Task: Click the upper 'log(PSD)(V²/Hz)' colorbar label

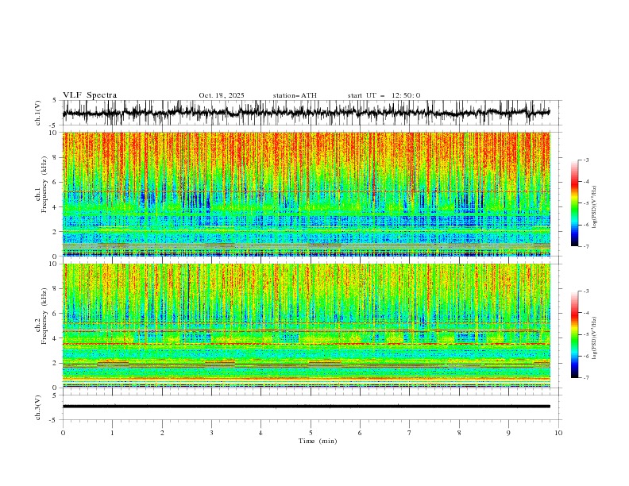Action: tap(595, 207)
